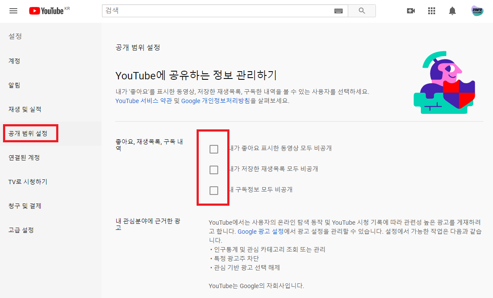Screen dimensions: 493x298
Task: Check 내가 좋아요 표시한 동영상 모두 비공개
Action: [x=214, y=149]
